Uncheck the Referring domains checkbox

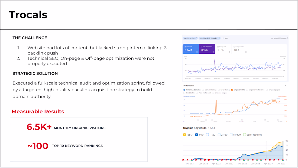(x=184, y=90)
